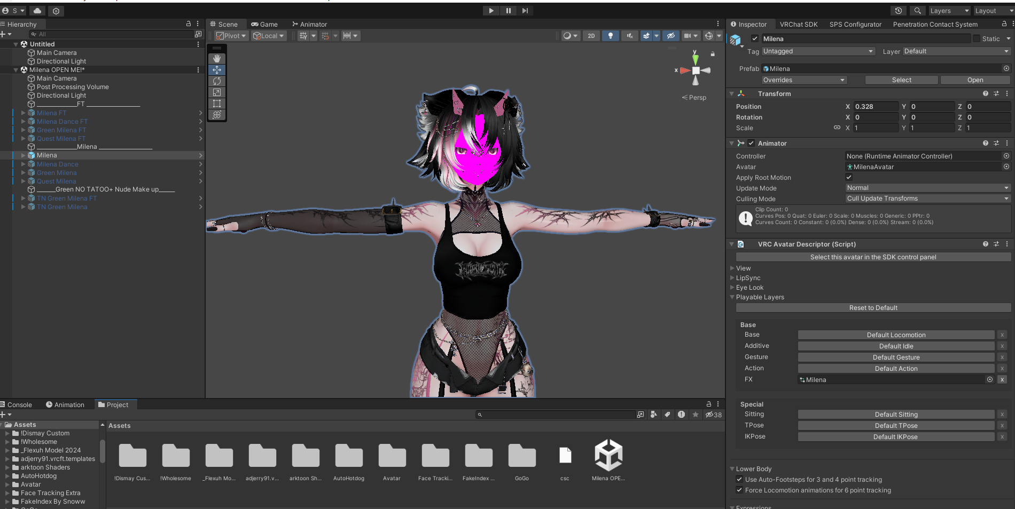Expand Milena Dance in Hierarchy

pos(23,164)
